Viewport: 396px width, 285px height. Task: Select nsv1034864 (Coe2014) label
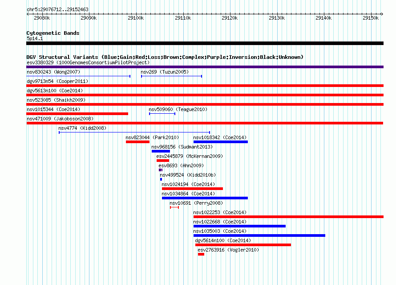[188, 194]
